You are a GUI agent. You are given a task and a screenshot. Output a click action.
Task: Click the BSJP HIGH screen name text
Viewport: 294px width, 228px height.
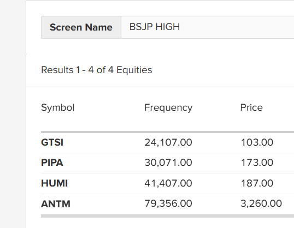coord(155,27)
